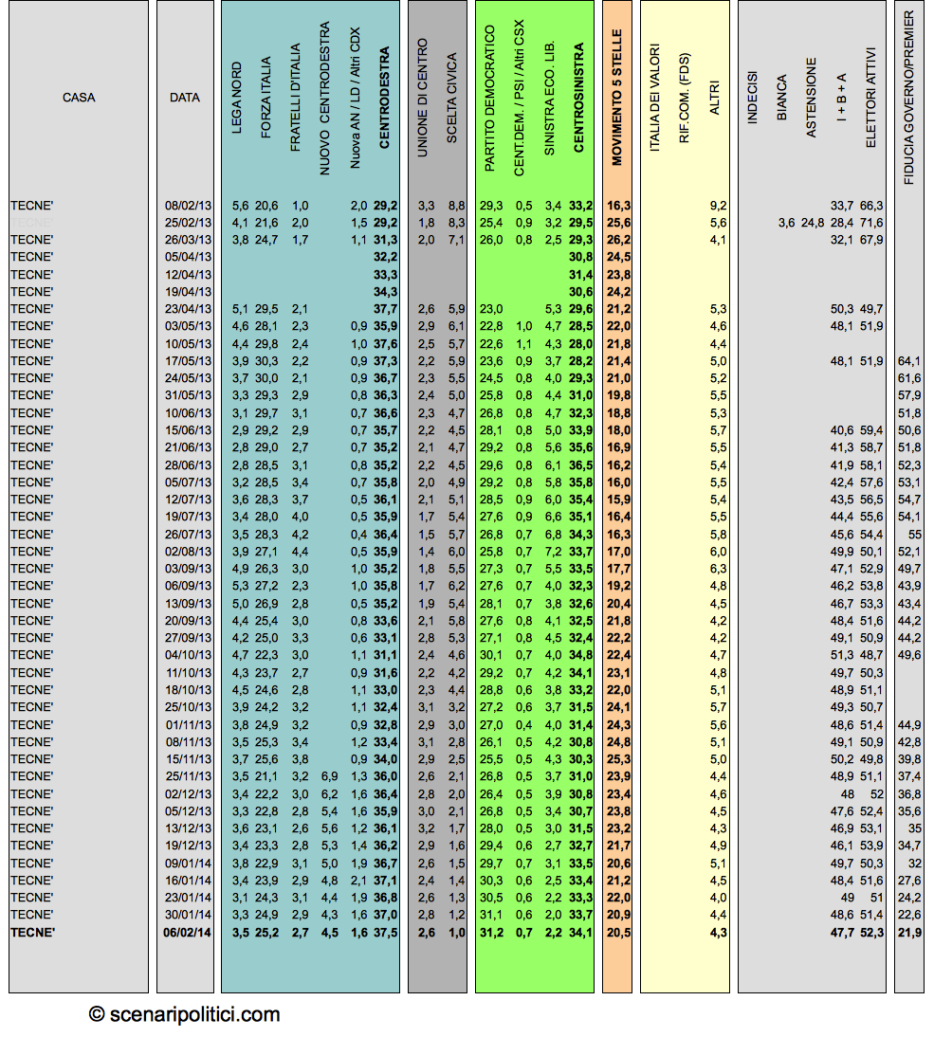Click Unione di Centro value 3,3 in first row
Viewport: 934px width, 1037px height.
coord(426,206)
